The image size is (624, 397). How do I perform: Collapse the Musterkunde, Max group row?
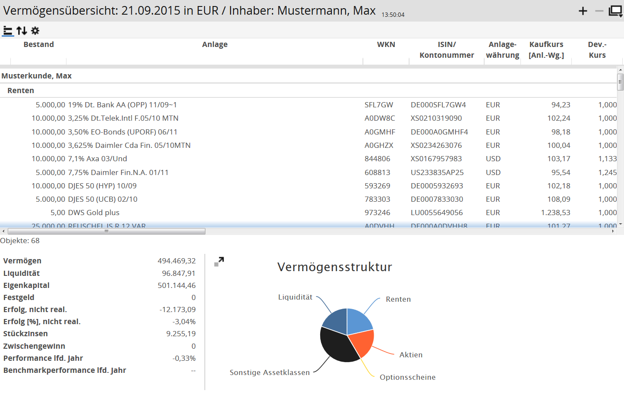[x=37, y=76]
